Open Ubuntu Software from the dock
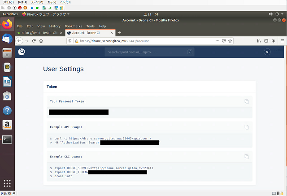 click(7, 96)
